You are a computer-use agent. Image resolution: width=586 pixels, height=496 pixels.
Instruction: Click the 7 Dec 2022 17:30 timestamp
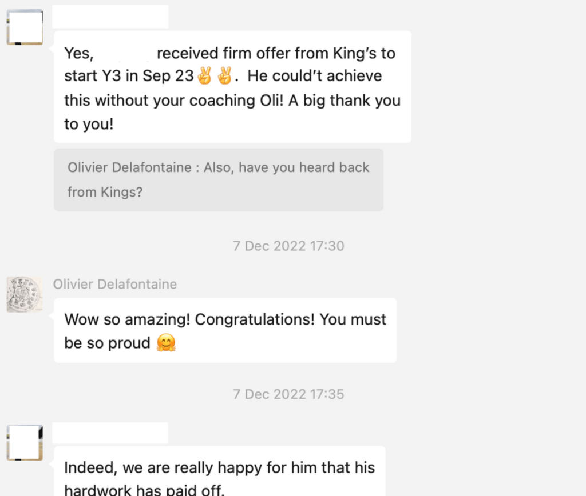pos(288,246)
